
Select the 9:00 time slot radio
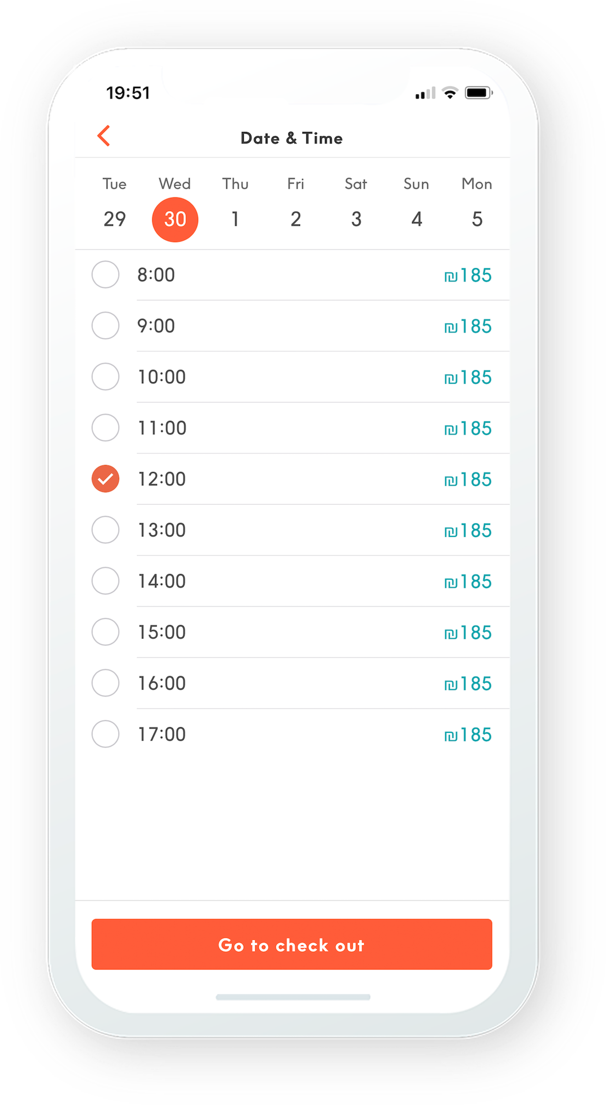click(x=106, y=325)
